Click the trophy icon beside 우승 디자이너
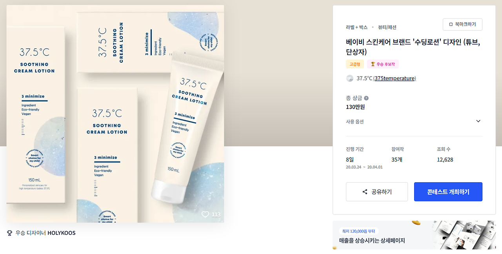The image size is (502, 254). pyautogui.click(x=10, y=233)
